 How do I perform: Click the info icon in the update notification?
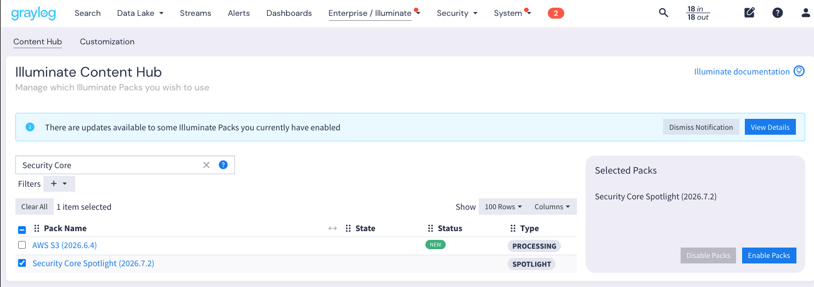tap(30, 127)
